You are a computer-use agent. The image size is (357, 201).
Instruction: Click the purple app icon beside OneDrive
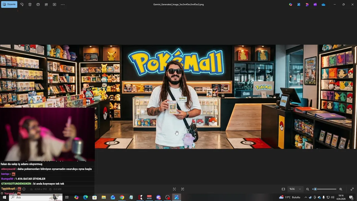(x=315, y=4)
